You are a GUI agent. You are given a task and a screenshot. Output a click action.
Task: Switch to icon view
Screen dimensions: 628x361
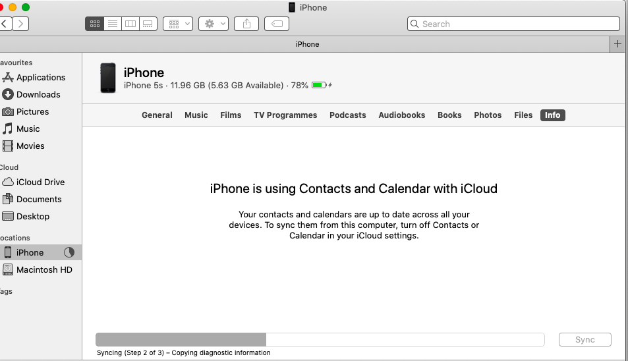(94, 24)
